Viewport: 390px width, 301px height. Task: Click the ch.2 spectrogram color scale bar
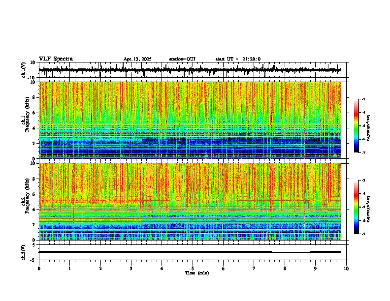click(x=357, y=207)
